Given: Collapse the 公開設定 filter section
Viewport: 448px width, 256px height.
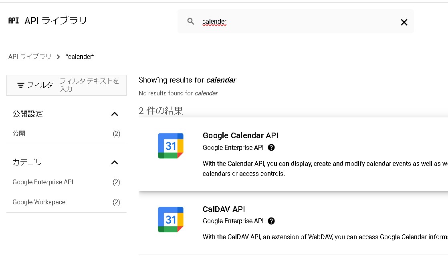Looking at the screenshot, I should 115,114.
